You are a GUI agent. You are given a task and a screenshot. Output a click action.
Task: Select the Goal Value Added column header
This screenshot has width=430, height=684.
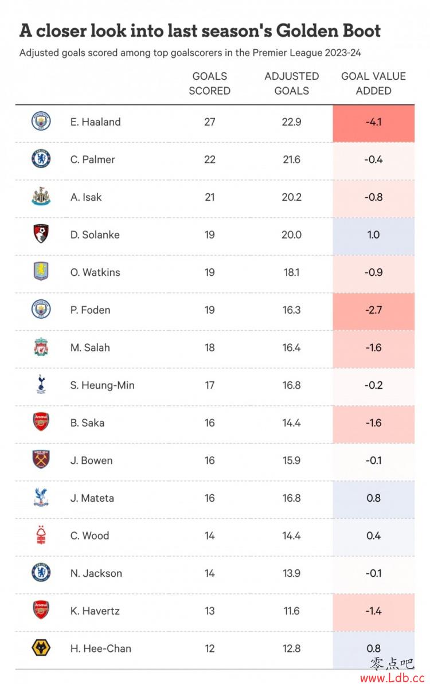pyautogui.click(x=373, y=83)
